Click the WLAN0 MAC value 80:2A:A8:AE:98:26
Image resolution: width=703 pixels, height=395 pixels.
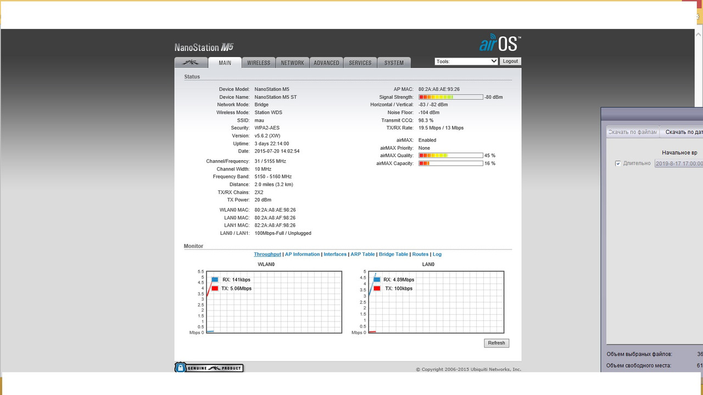(275, 210)
